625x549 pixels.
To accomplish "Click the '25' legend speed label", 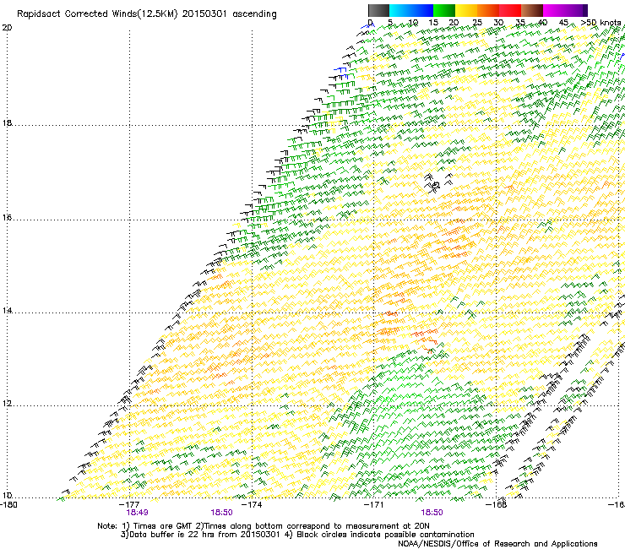I will pos(476,23).
